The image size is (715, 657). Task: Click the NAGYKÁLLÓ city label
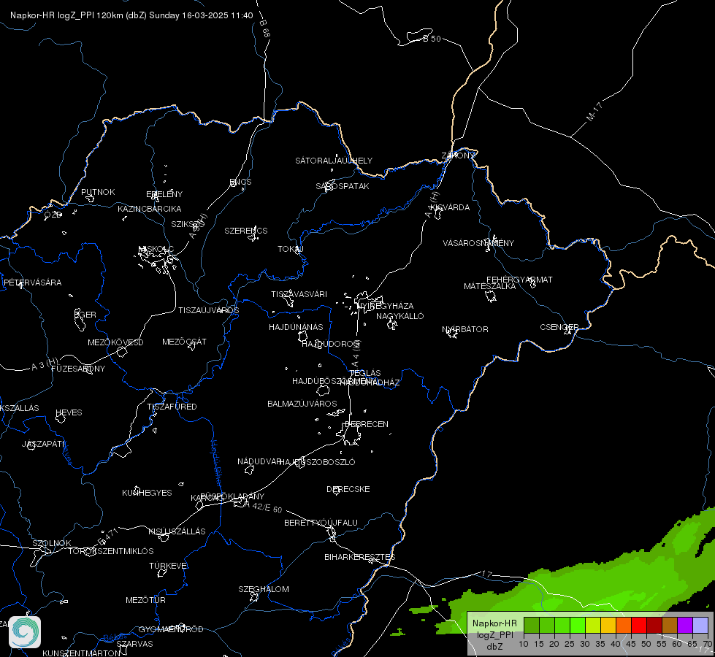(x=400, y=316)
